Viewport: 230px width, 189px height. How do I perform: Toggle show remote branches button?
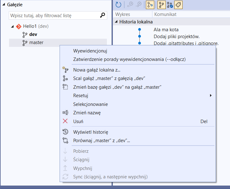(x=170, y=5)
